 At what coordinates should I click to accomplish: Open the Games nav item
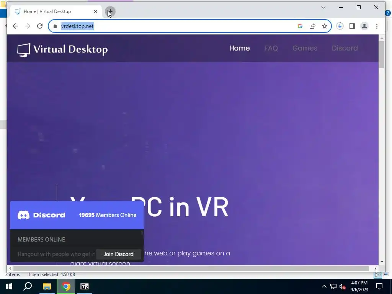pos(305,48)
